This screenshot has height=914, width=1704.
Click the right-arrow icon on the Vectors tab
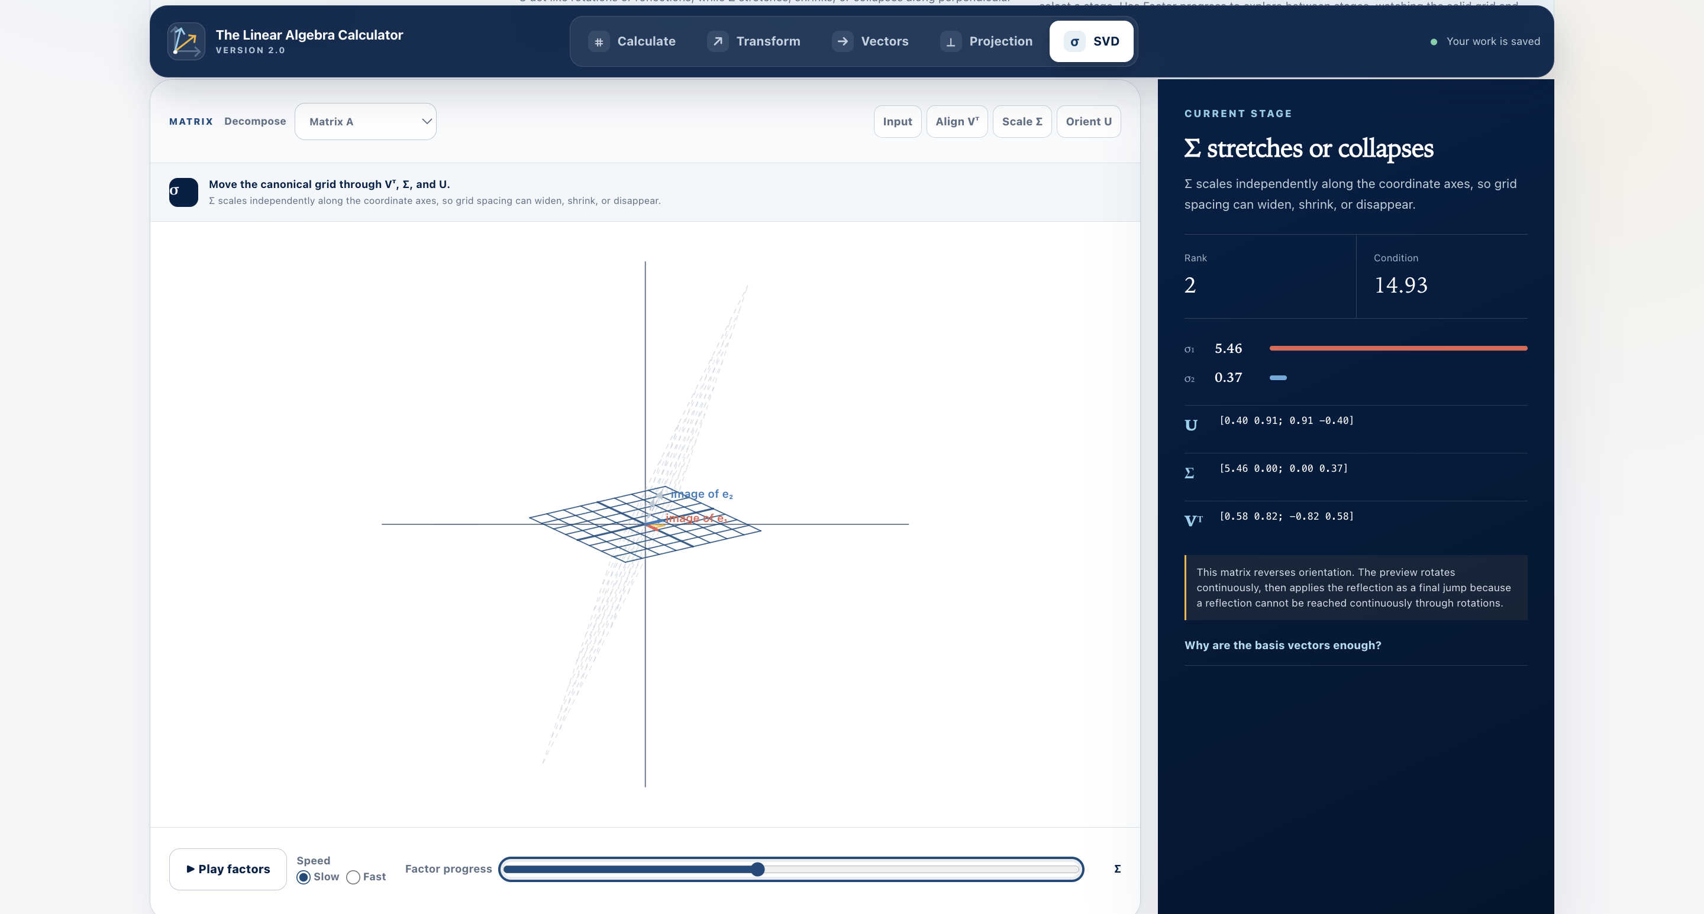[x=842, y=41]
